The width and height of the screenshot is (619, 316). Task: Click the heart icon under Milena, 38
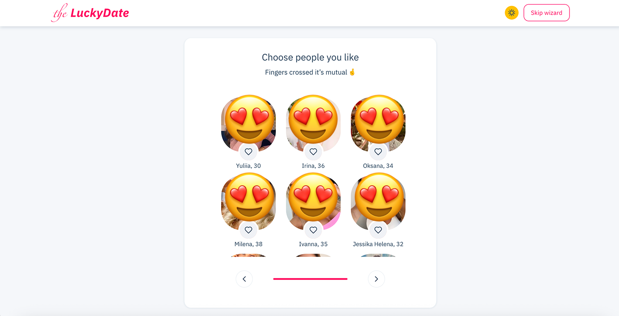coord(248,230)
